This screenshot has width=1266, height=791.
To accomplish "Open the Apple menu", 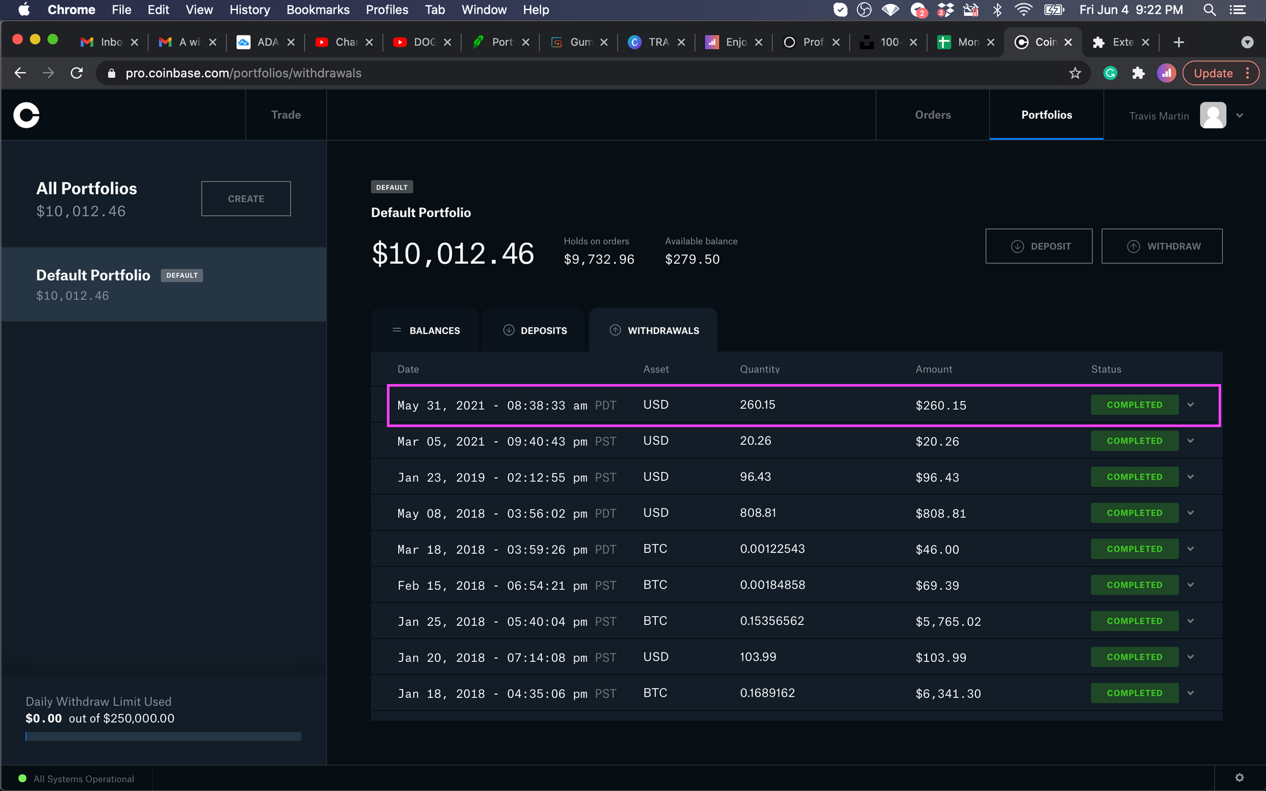I will (x=23, y=9).
